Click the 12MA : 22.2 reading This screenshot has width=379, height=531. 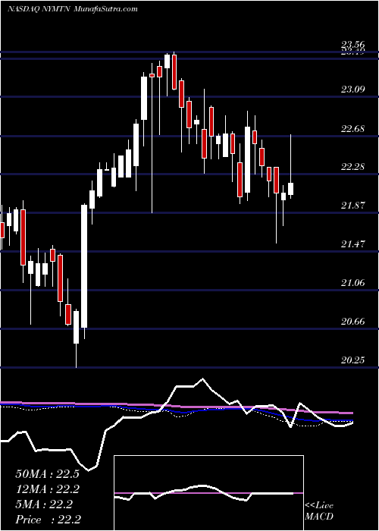click(x=49, y=489)
